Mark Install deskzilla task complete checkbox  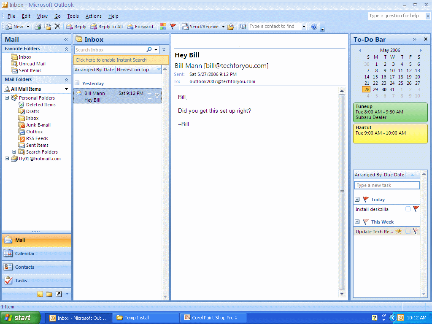[408, 209]
